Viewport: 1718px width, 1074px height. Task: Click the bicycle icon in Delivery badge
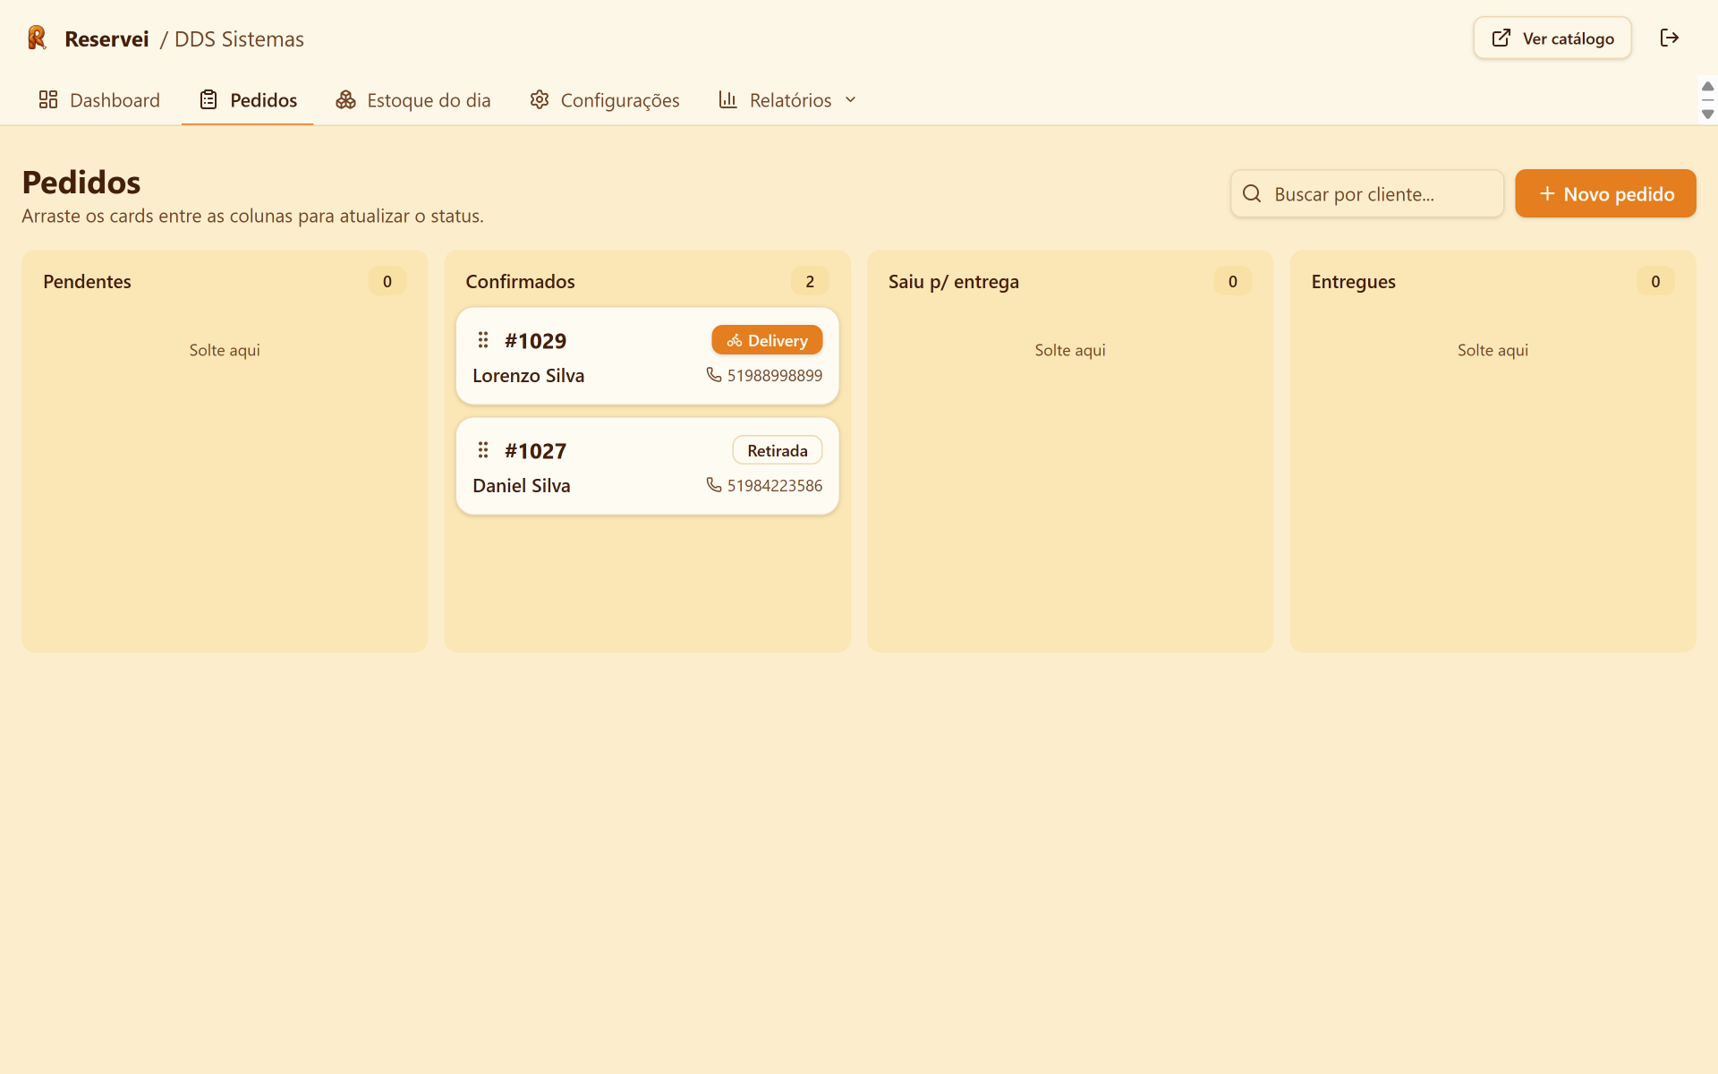click(x=735, y=340)
